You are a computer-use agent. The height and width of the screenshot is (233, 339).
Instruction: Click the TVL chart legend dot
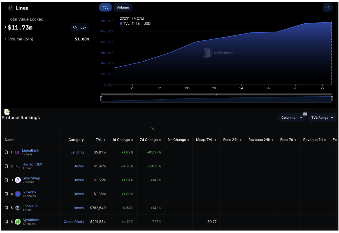click(x=121, y=24)
